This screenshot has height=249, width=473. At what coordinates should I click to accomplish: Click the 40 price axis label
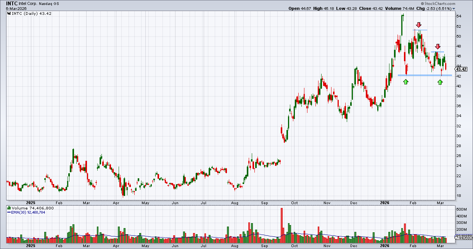(x=459, y=86)
